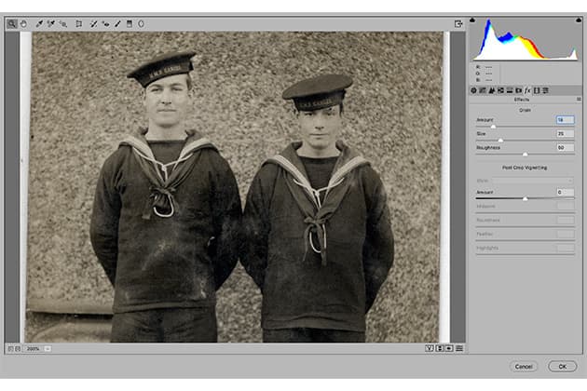This screenshot has height=391, width=587.
Task: Open the Presets panel tab
Action: (x=545, y=90)
